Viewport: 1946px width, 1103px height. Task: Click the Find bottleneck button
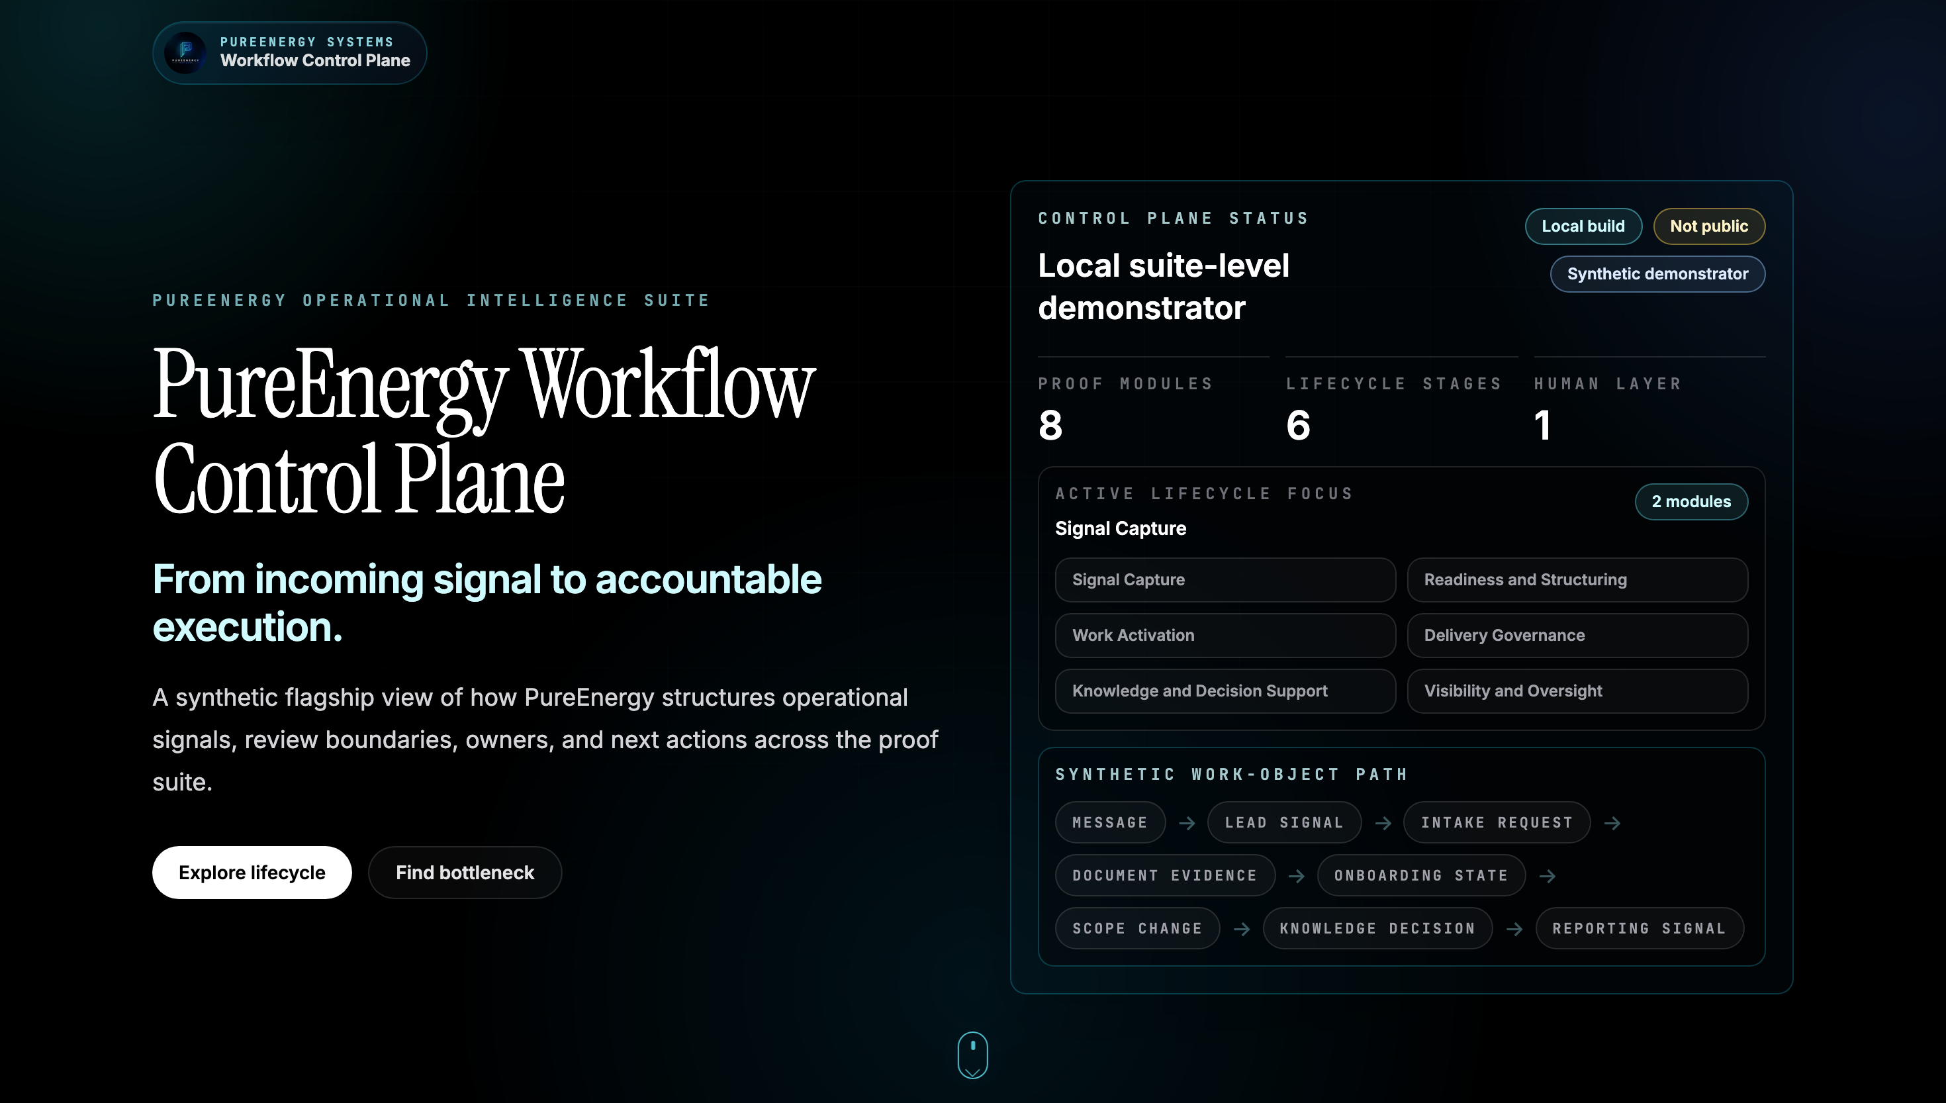pyautogui.click(x=465, y=872)
